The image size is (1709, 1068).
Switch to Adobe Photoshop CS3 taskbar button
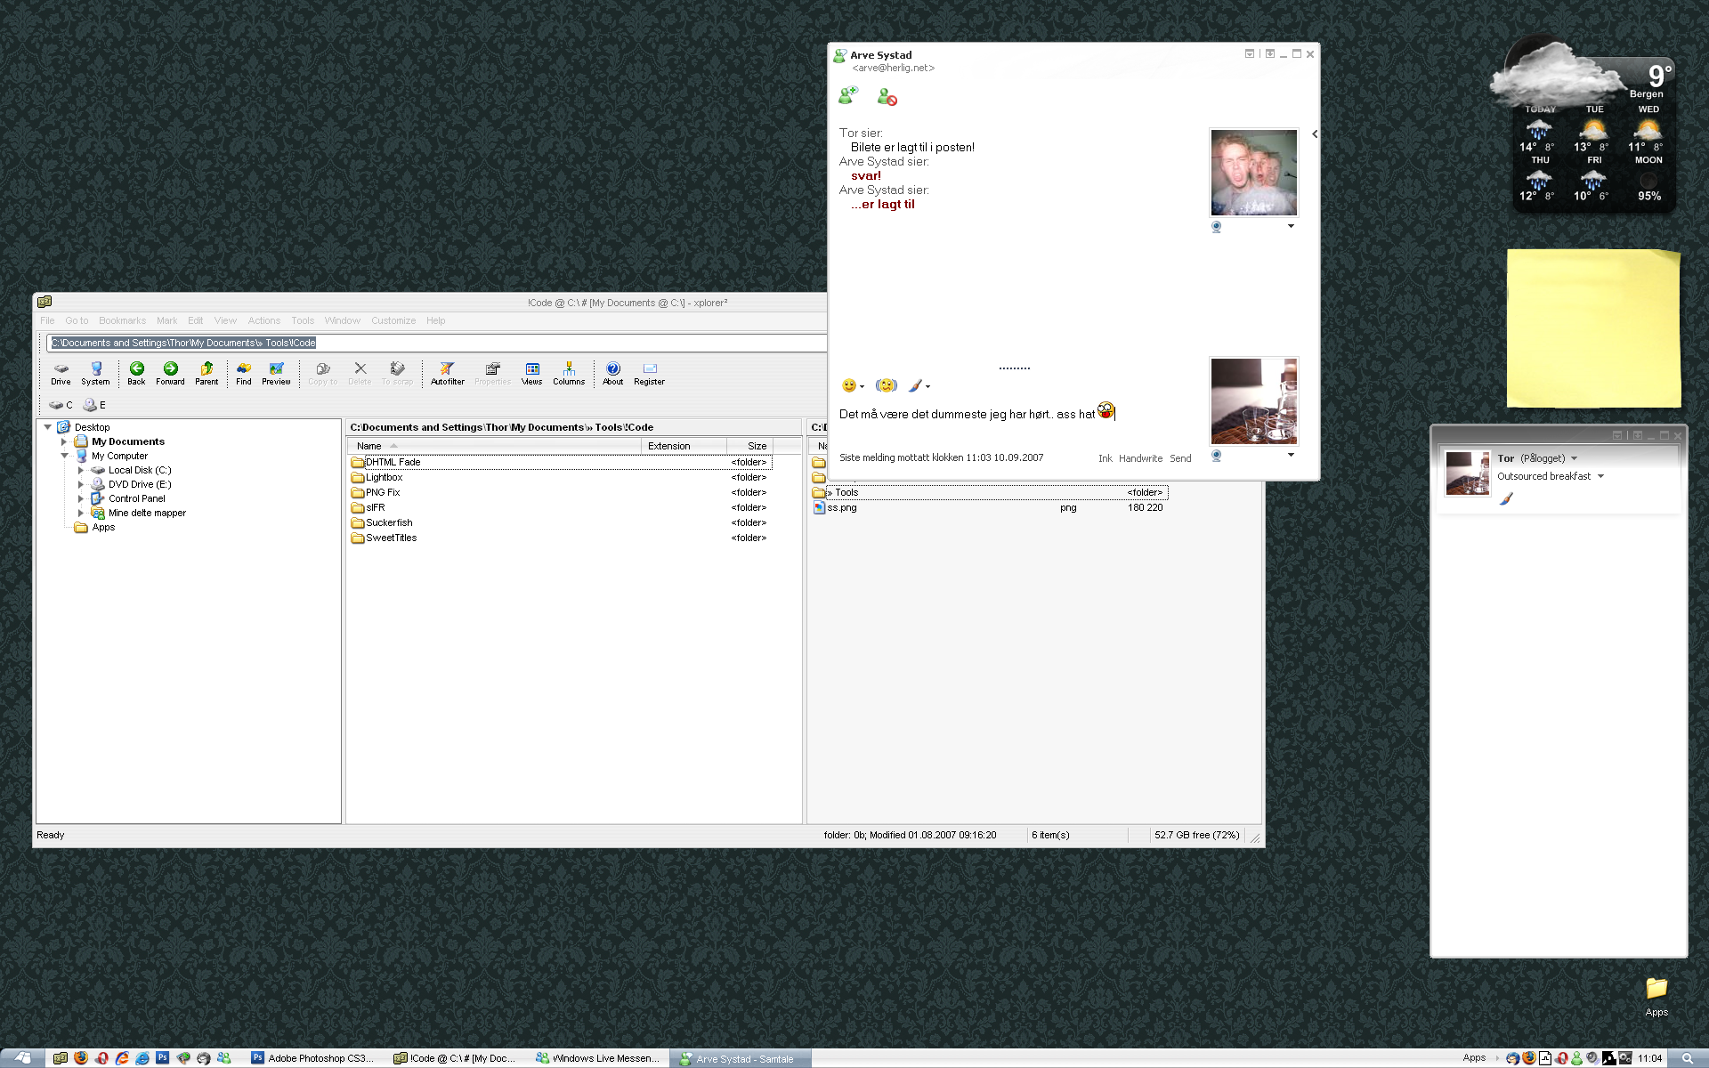(313, 1058)
